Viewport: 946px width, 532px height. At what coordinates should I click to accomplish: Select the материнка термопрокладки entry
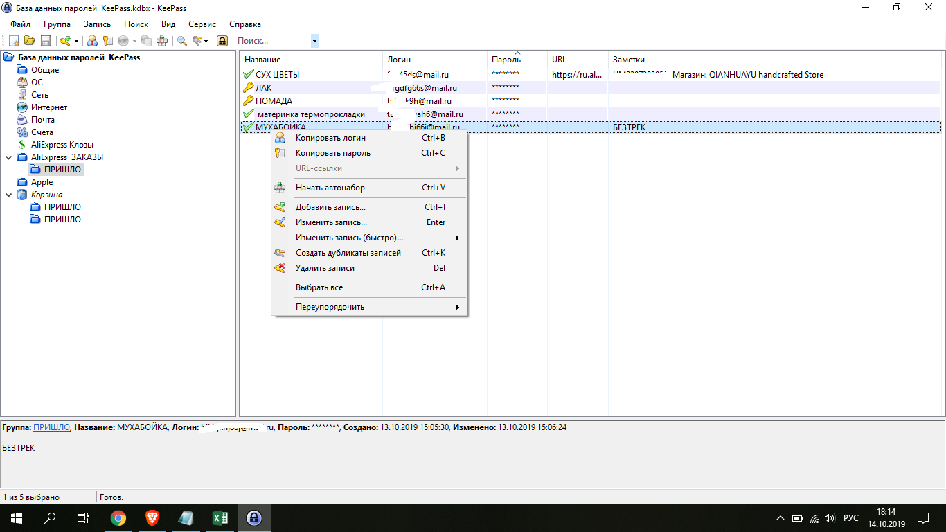tap(590, 114)
